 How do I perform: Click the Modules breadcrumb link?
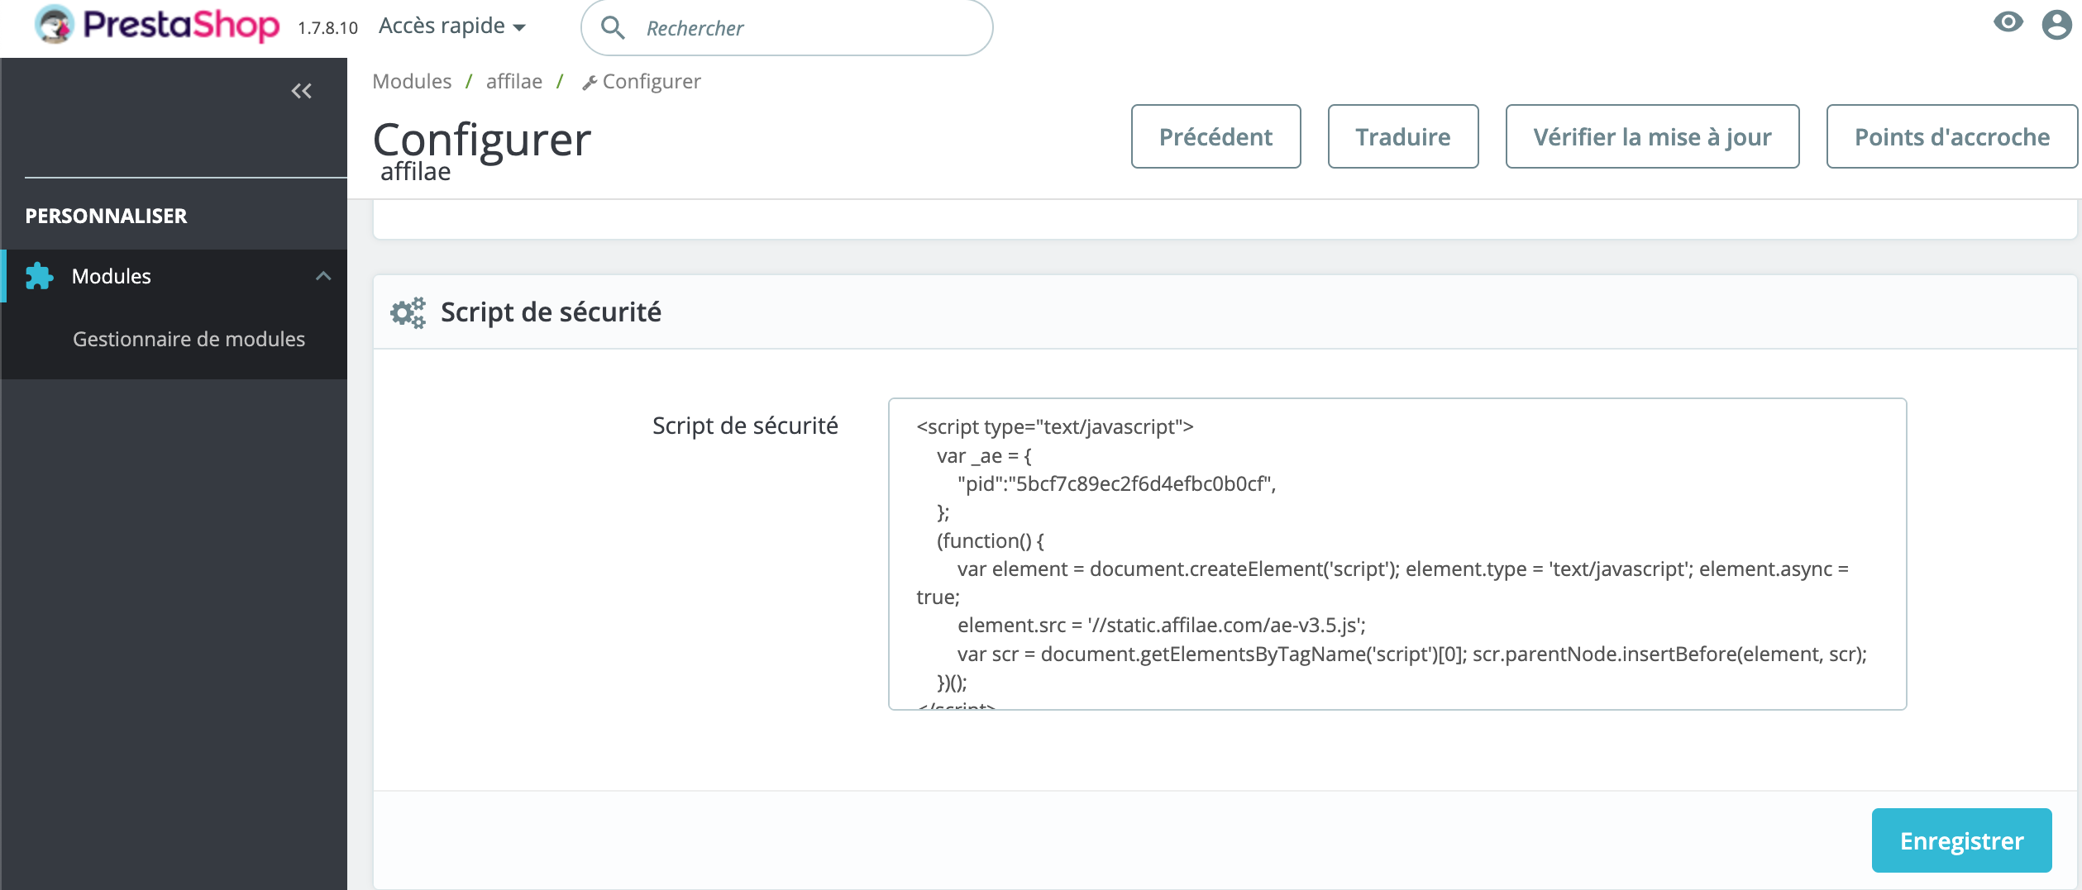pyautogui.click(x=412, y=81)
